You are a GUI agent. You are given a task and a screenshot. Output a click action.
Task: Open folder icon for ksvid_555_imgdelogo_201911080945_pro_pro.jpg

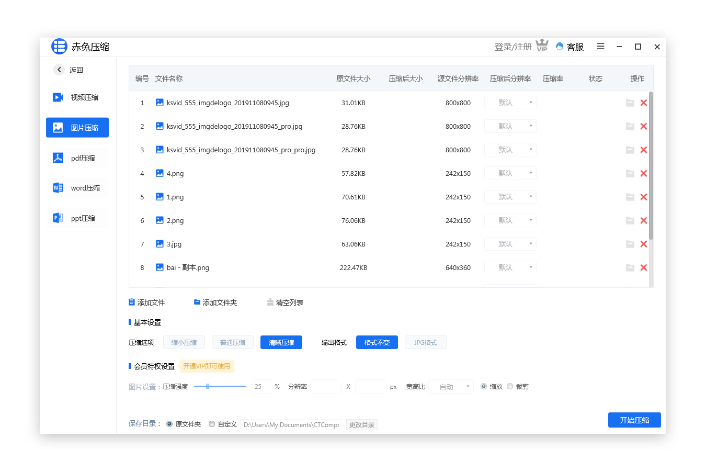coord(630,150)
